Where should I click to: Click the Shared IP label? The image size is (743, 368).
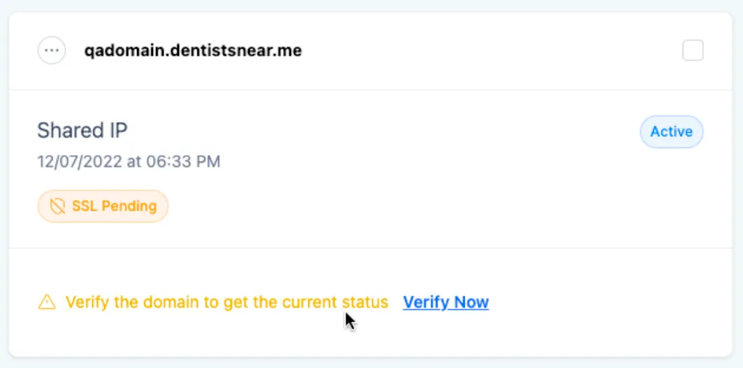click(82, 130)
